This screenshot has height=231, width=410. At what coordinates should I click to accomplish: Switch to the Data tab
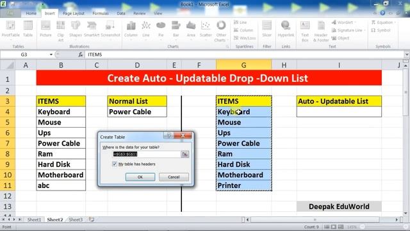(121, 13)
